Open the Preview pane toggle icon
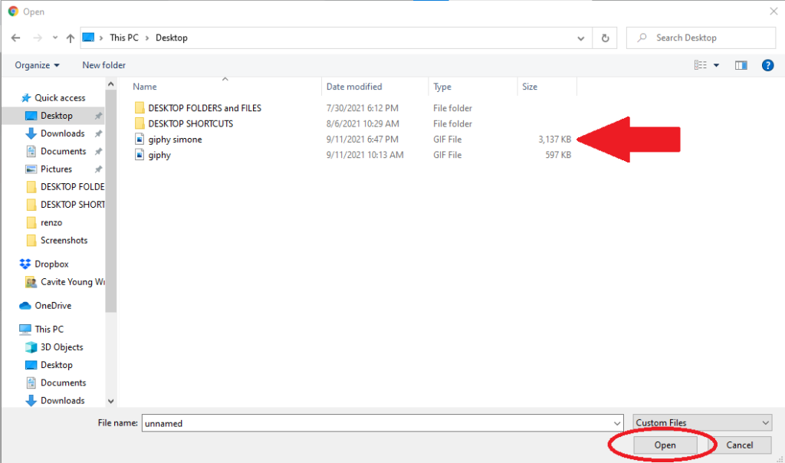785x463 pixels. [741, 65]
